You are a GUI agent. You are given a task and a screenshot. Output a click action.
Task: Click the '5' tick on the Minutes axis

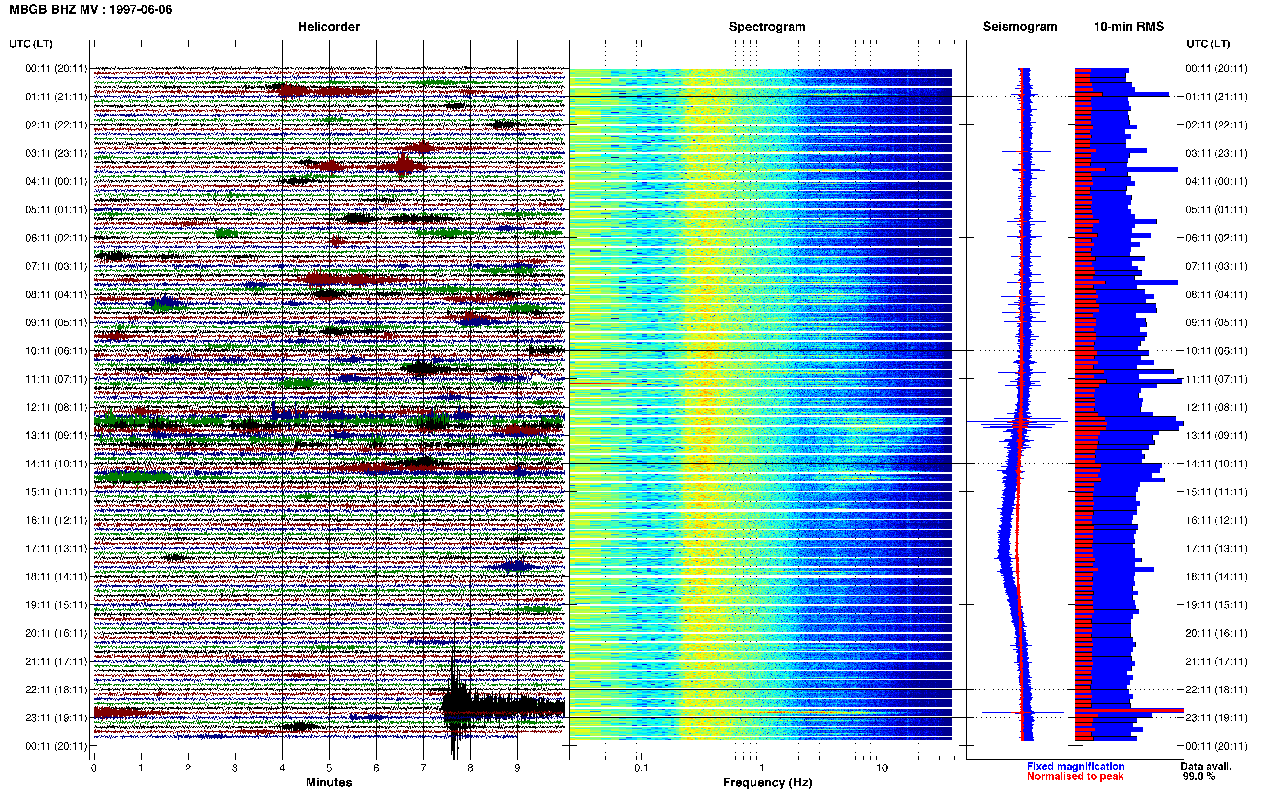click(329, 768)
